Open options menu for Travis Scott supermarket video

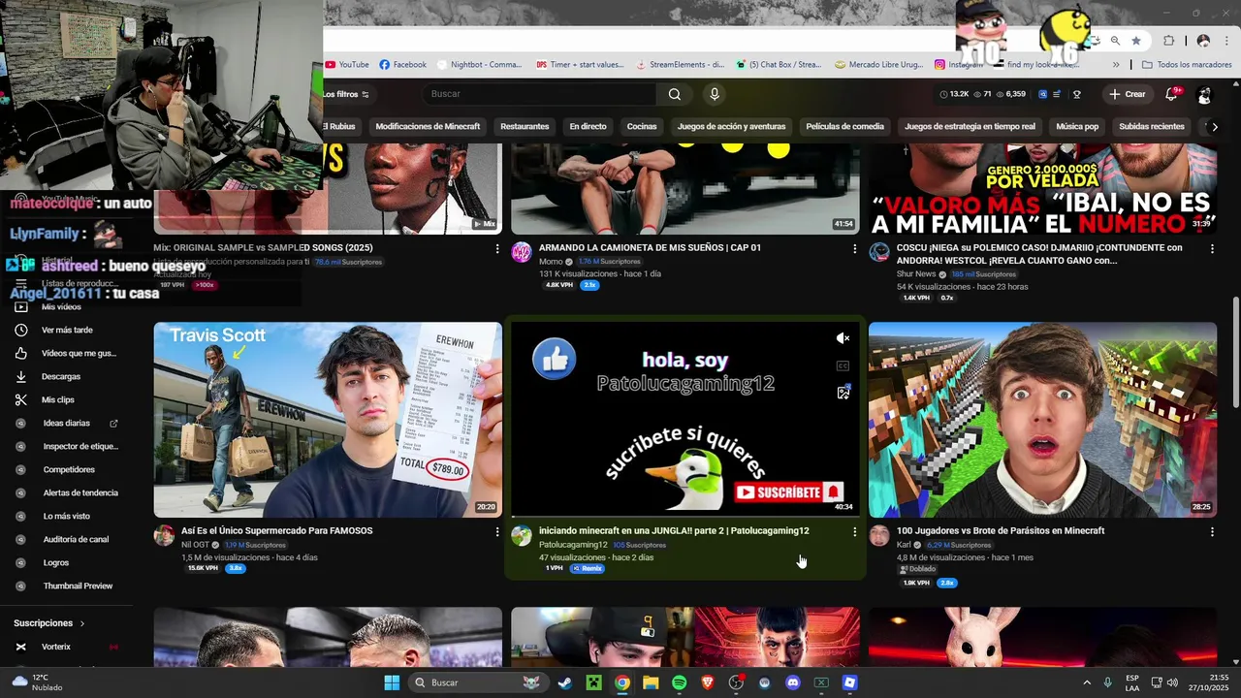[497, 531]
